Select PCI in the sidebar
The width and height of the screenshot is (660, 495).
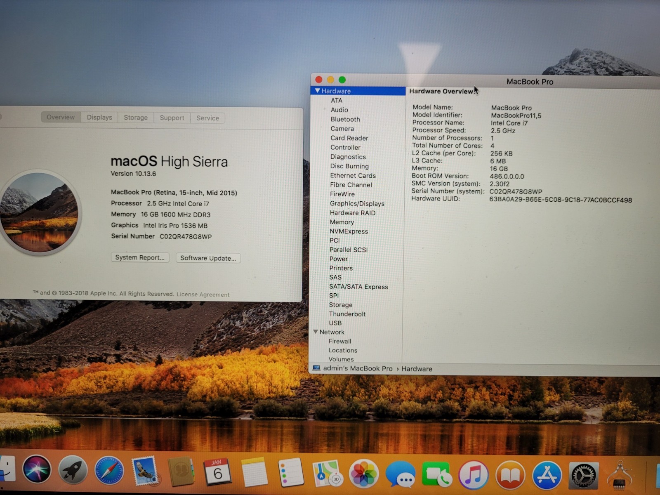[335, 240]
